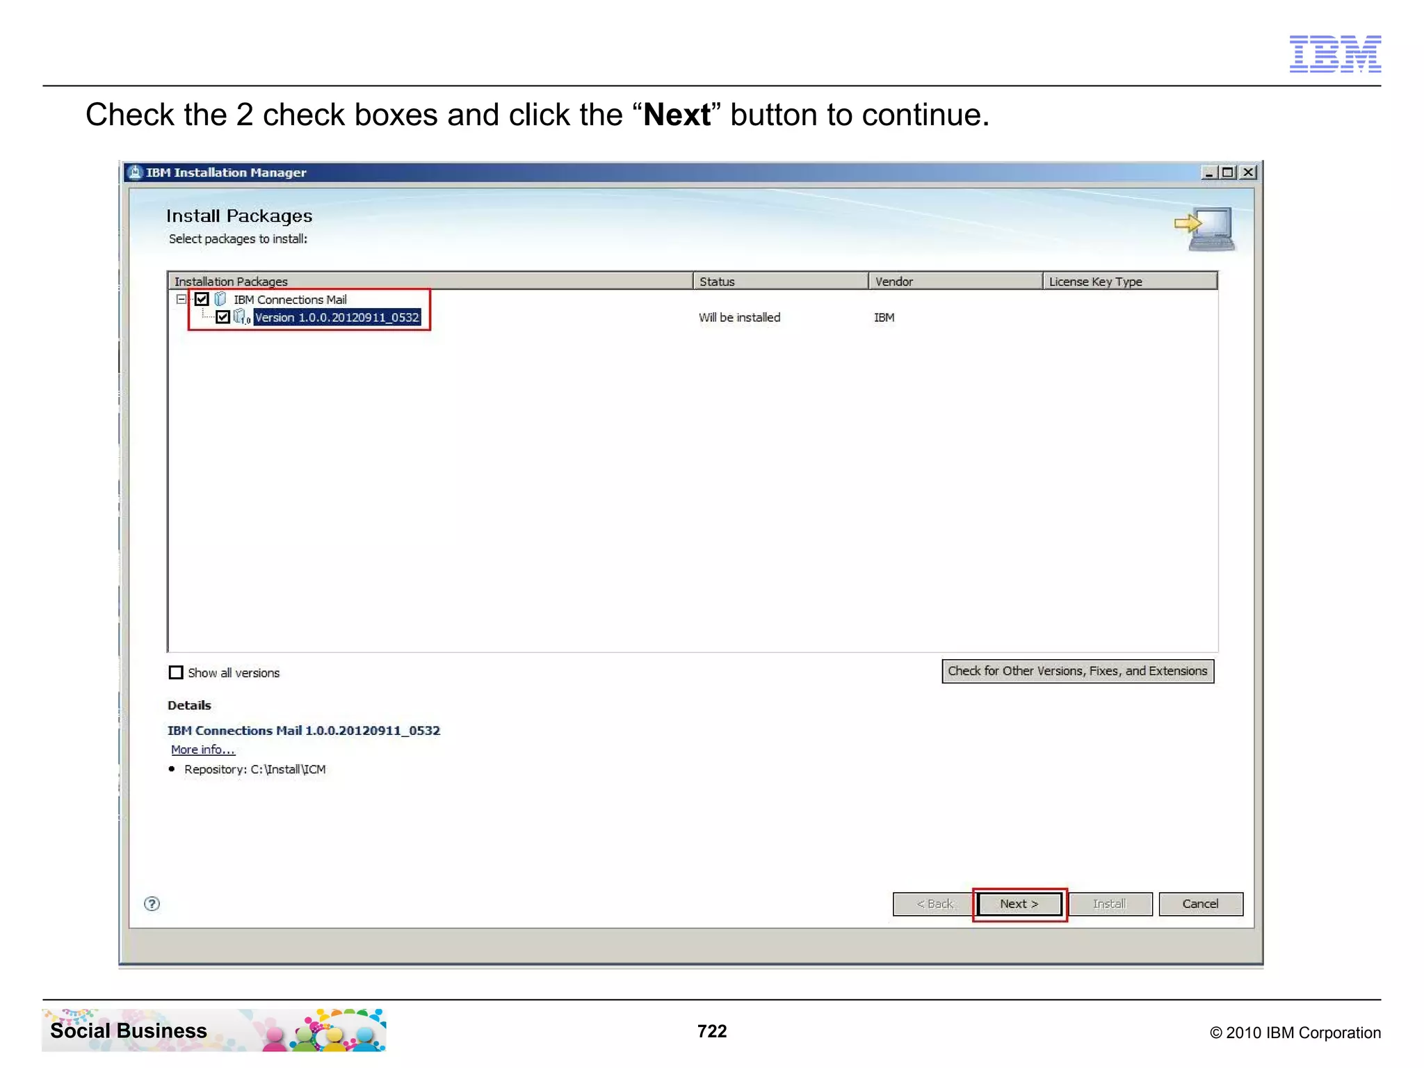1424x1068 pixels.
Task: Click the Vendor column header
Action: pos(955,281)
